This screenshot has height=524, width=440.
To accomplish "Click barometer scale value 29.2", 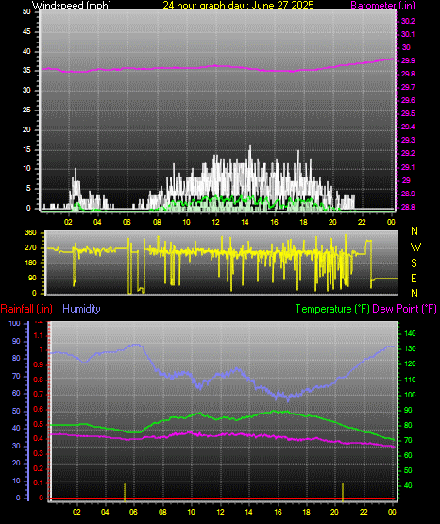I will pos(408,153).
